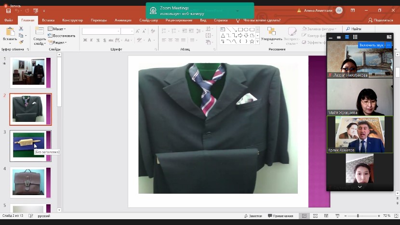Click fit slide to window icon
400x225 pixels.
(395, 216)
